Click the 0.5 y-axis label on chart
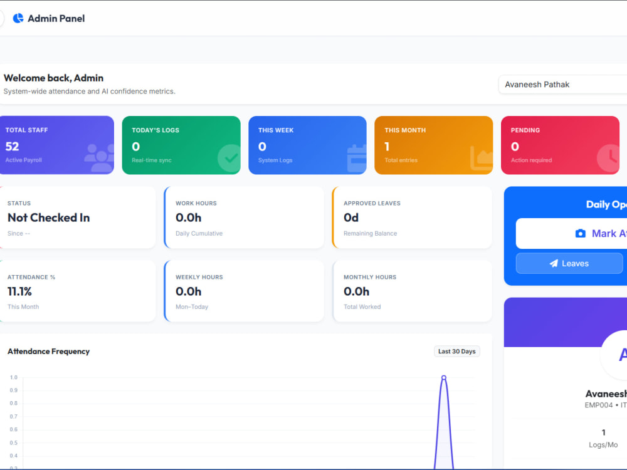This screenshot has height=470, width=627. click(x=14, y=443)
